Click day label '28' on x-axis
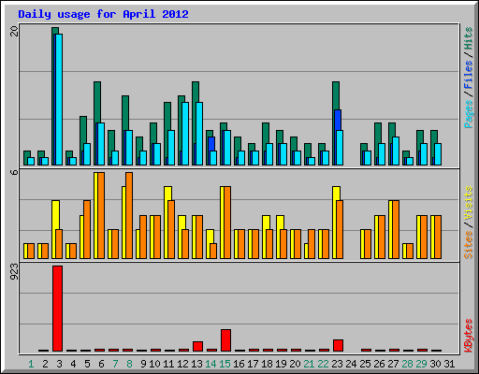This screenshot has height=374, width=479. click(407, 364)
